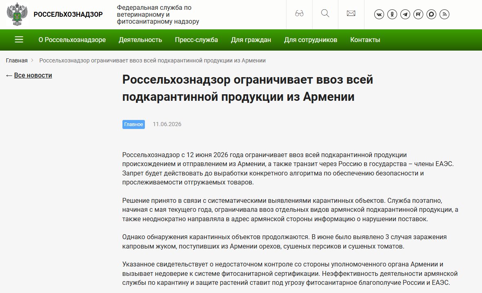Open the VK social page icon
482x293 pixels.
pos(379,14)
